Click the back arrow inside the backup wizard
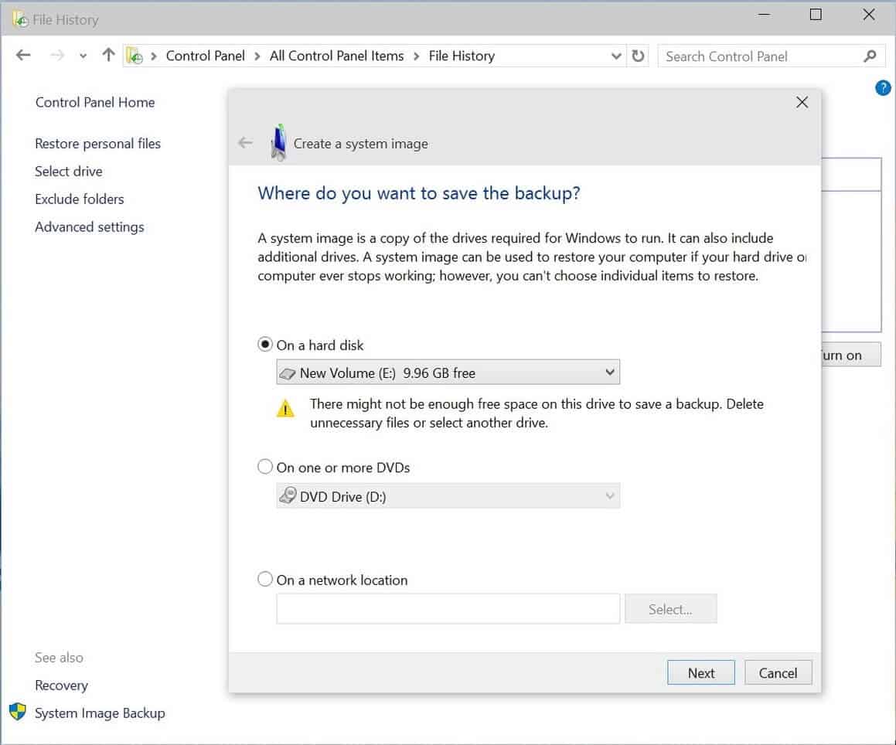The width and height of the screenshot is (896, 745). (x=245, y=143)
